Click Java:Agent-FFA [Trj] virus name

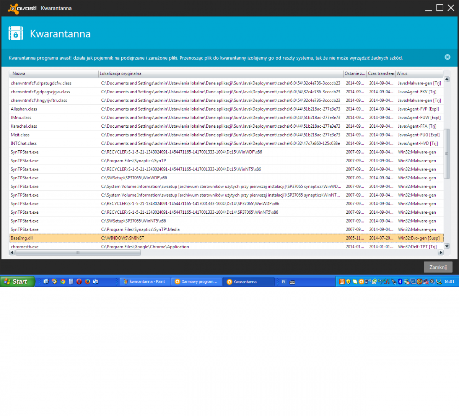pyautogui.click(x=417, y=126)
